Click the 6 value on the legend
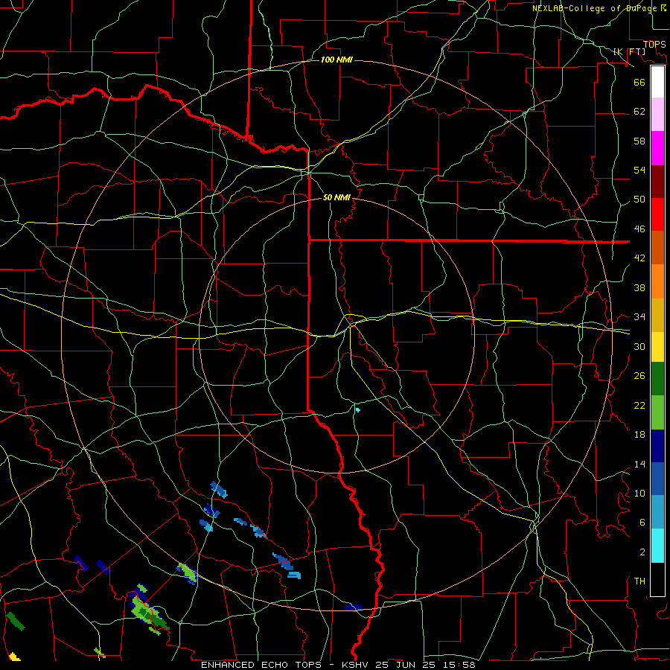 click(642, 523)
